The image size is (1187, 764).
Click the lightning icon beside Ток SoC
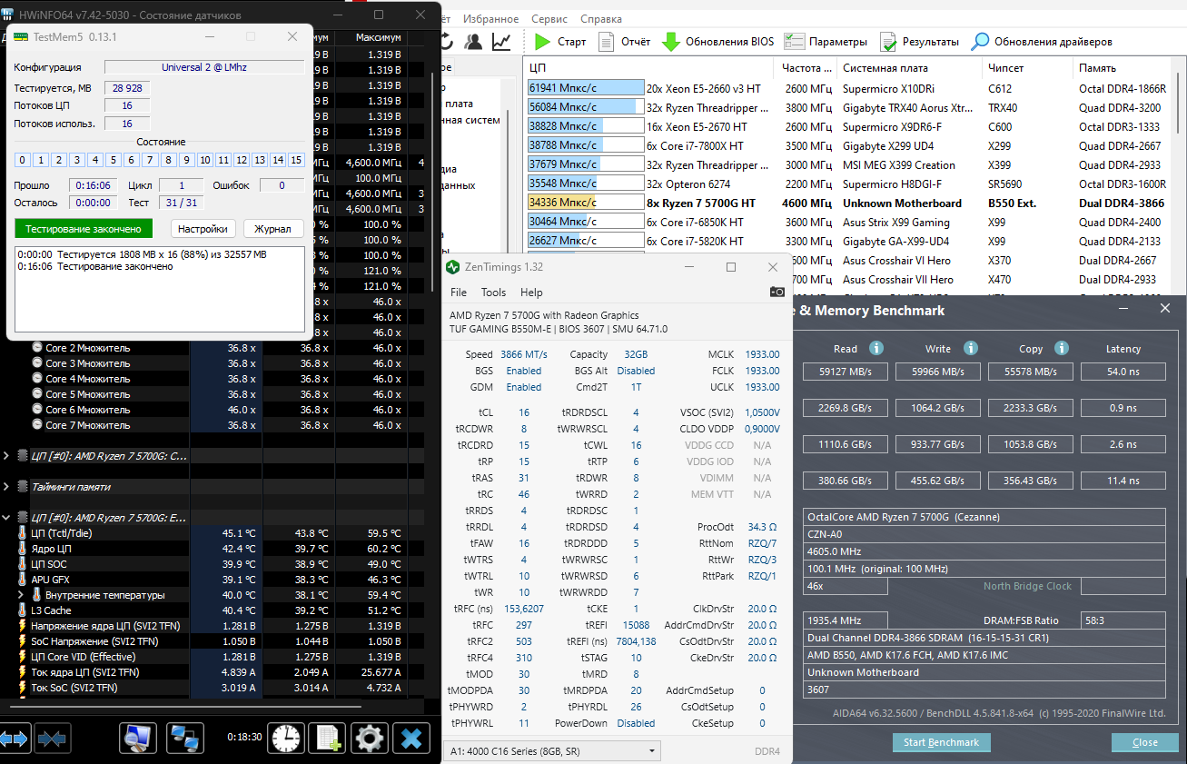24,688
